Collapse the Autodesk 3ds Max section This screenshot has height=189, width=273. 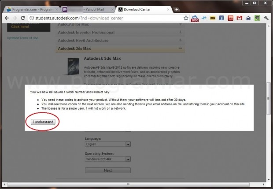120,48
